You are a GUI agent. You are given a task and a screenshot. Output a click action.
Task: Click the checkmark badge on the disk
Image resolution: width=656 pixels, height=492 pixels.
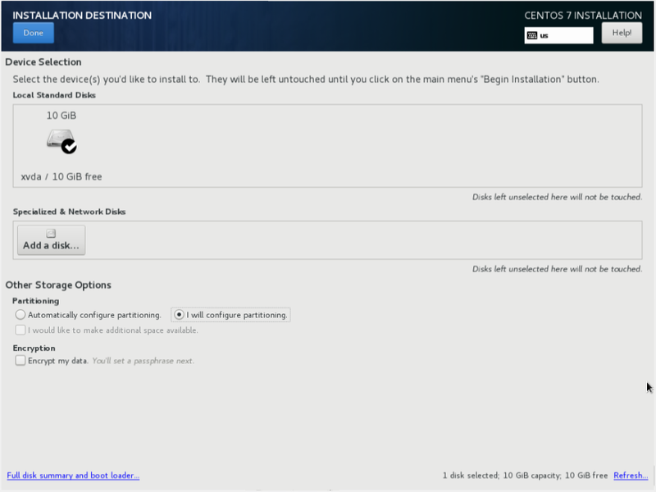[70, 147]
